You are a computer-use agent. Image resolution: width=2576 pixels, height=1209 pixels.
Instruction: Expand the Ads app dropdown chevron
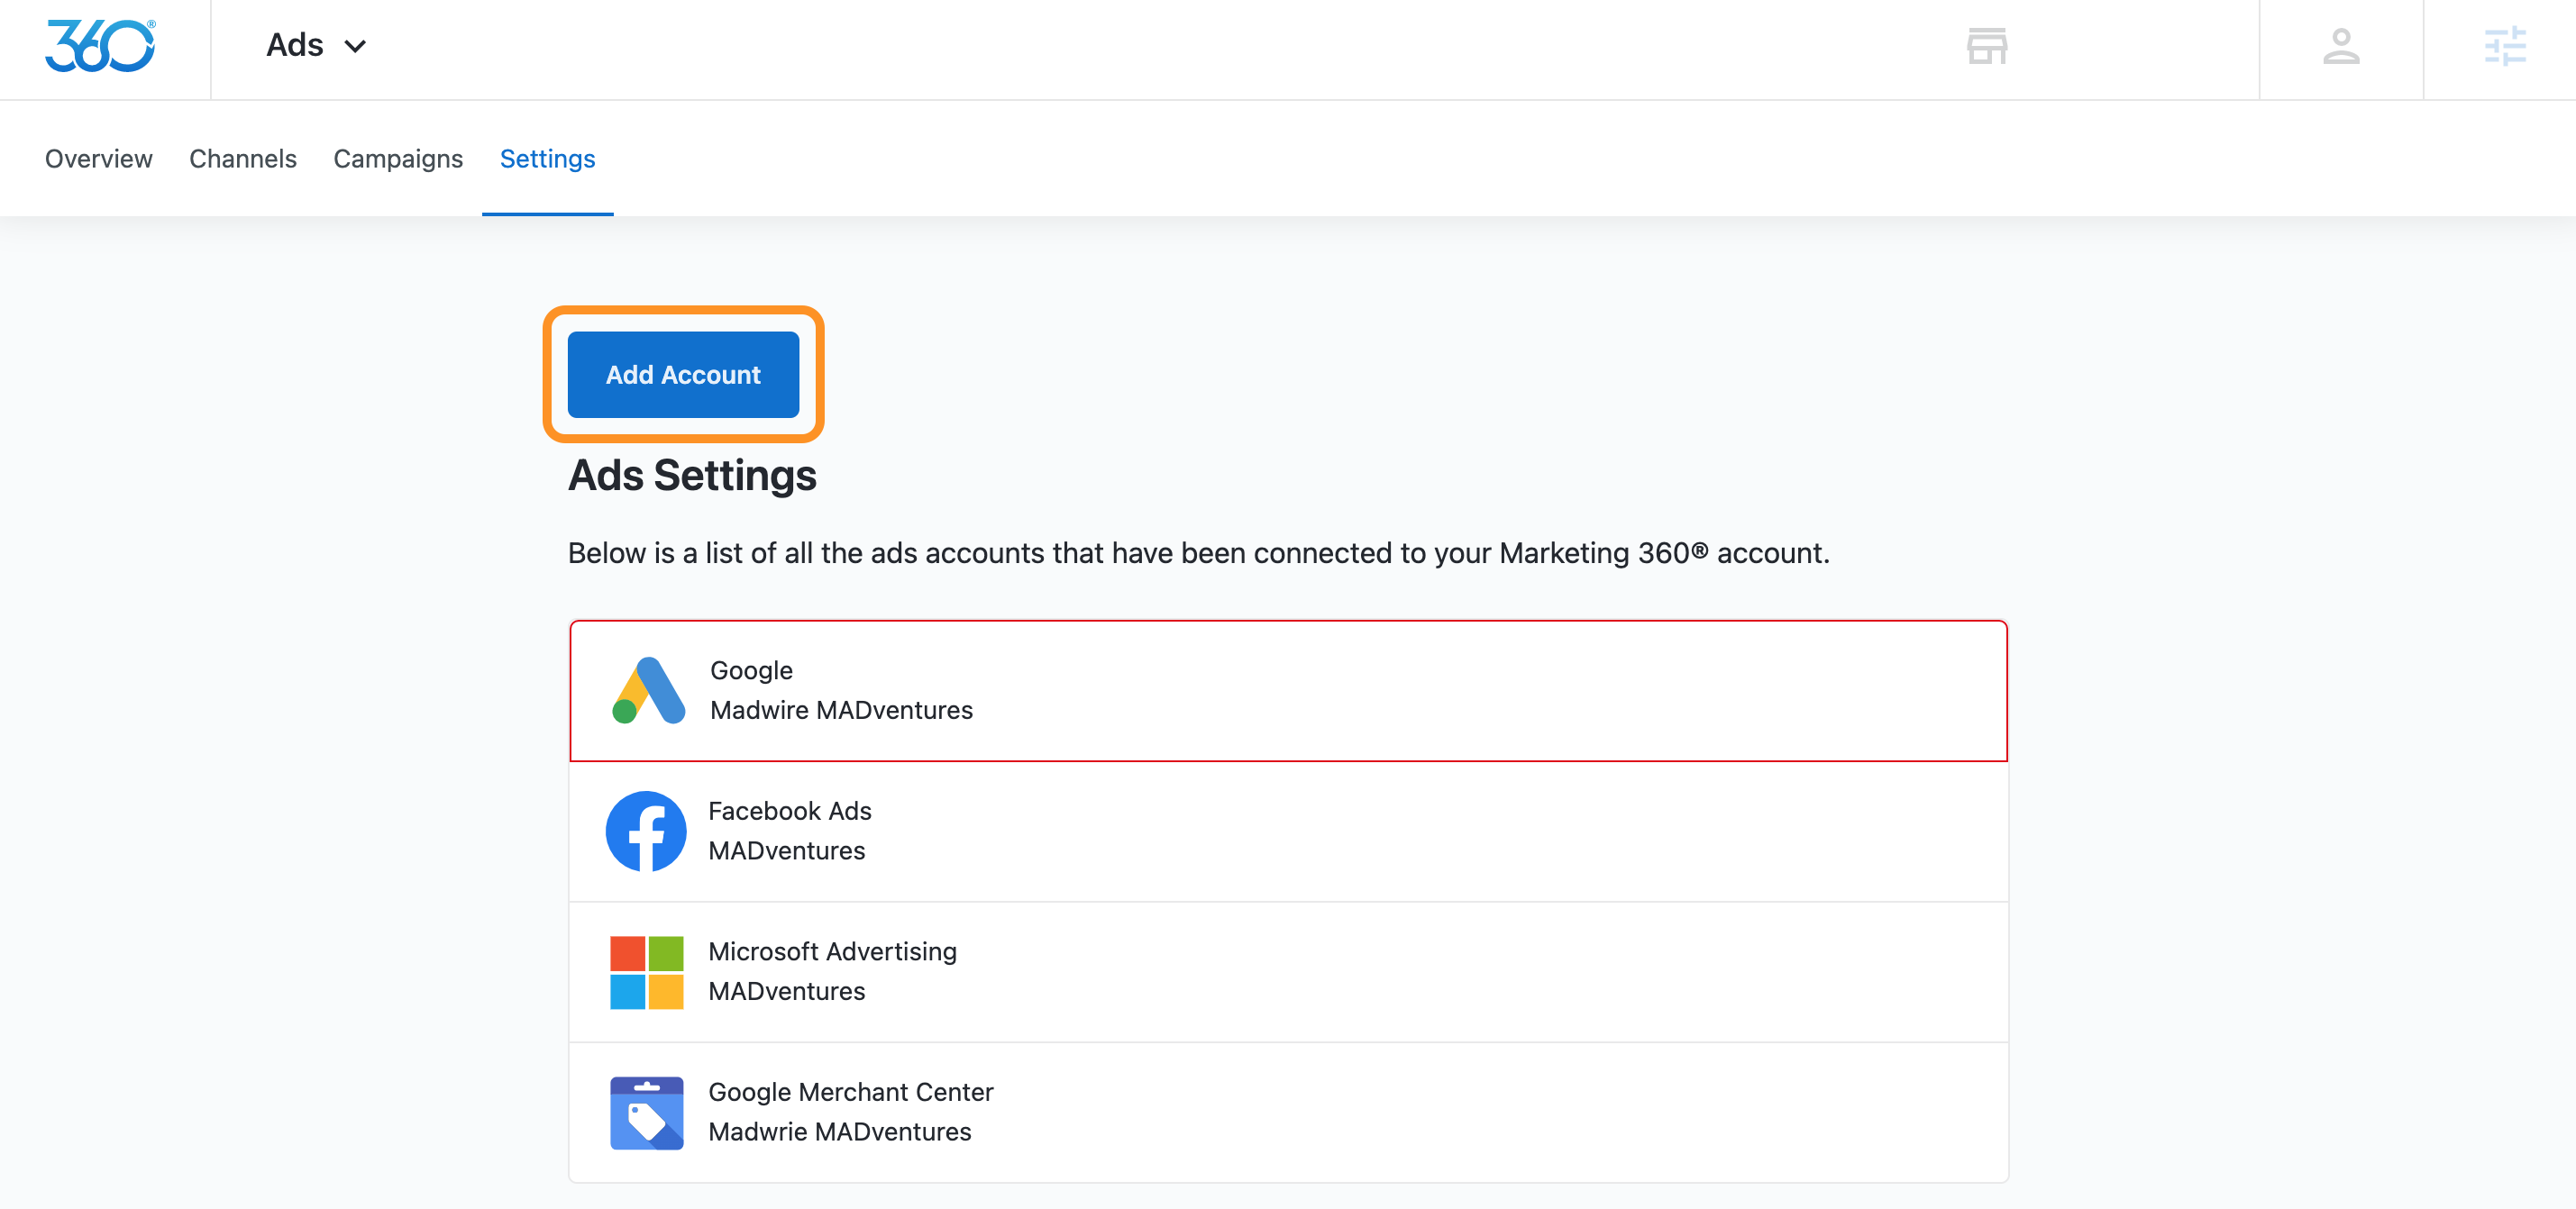coord(355,46)
